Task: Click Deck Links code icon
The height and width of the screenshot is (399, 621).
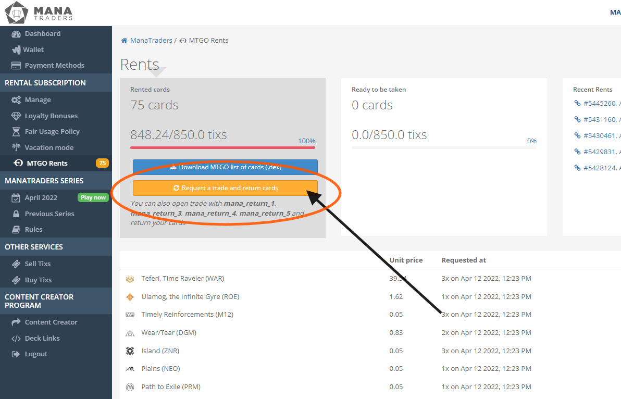Action: click(x=16, y=339)
